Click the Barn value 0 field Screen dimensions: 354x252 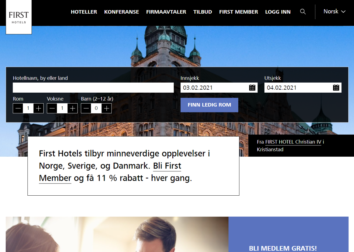[96, 108]
